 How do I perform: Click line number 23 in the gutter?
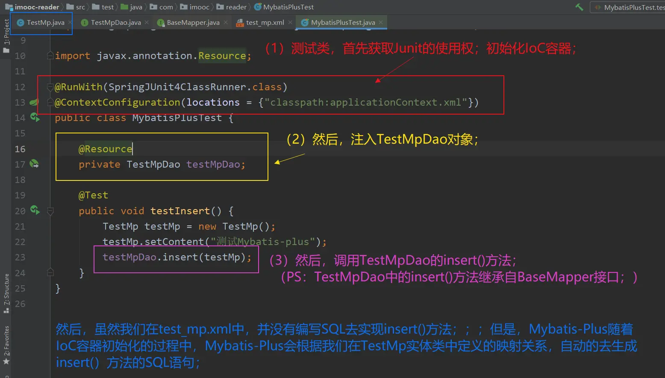(20, 257)
